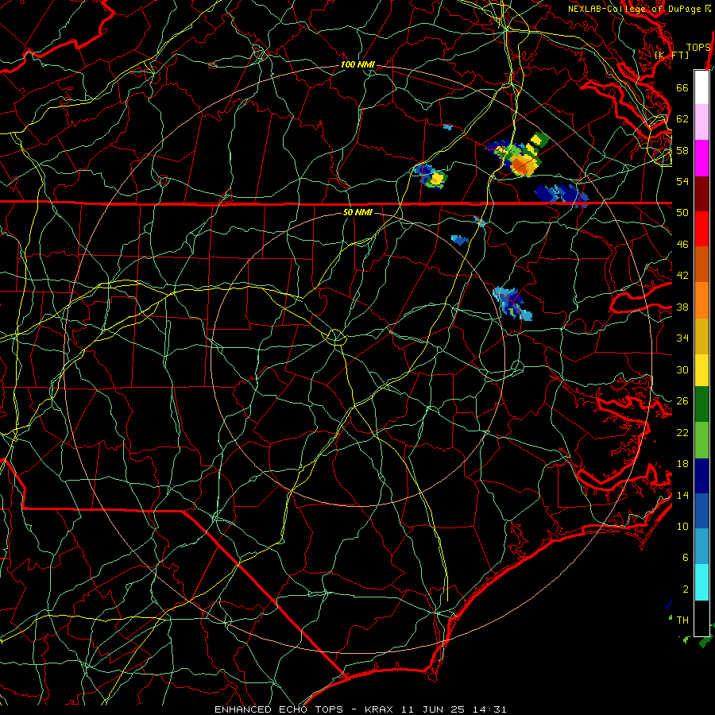Click the TH threshold legend label
Viewport: 715px width, 715px height.
coord(682,620)
